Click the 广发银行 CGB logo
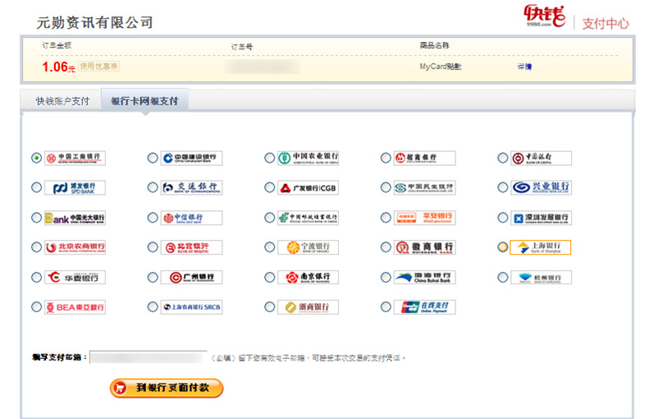This screenshot has height=419, width=649. tap(308, 188)
